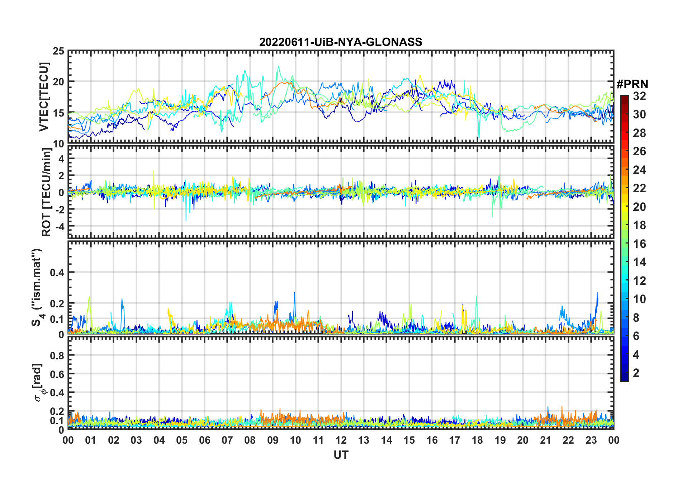Image resolution: width=682 pixels, height=477 pixels.
Task: Click colorbar tick label 16
Action: tap(639, 244)
